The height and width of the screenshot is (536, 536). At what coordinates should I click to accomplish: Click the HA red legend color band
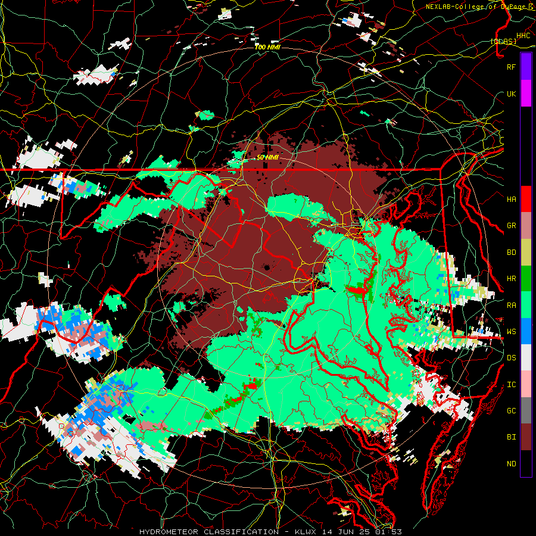526,199
